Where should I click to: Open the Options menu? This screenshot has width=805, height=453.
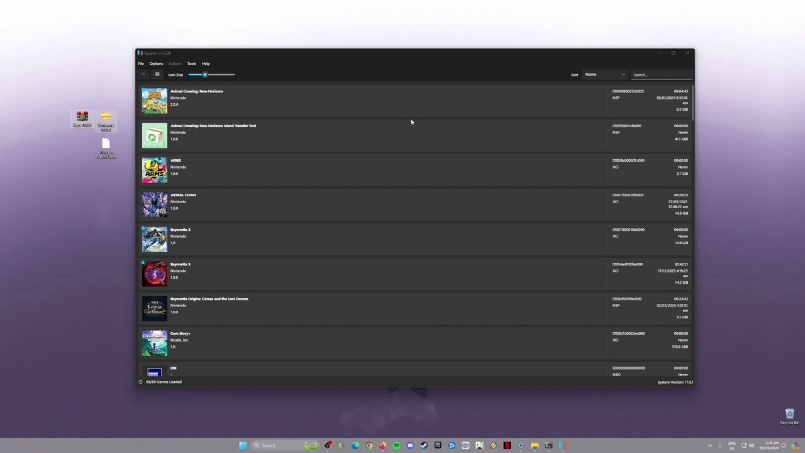tap(156, 64)
